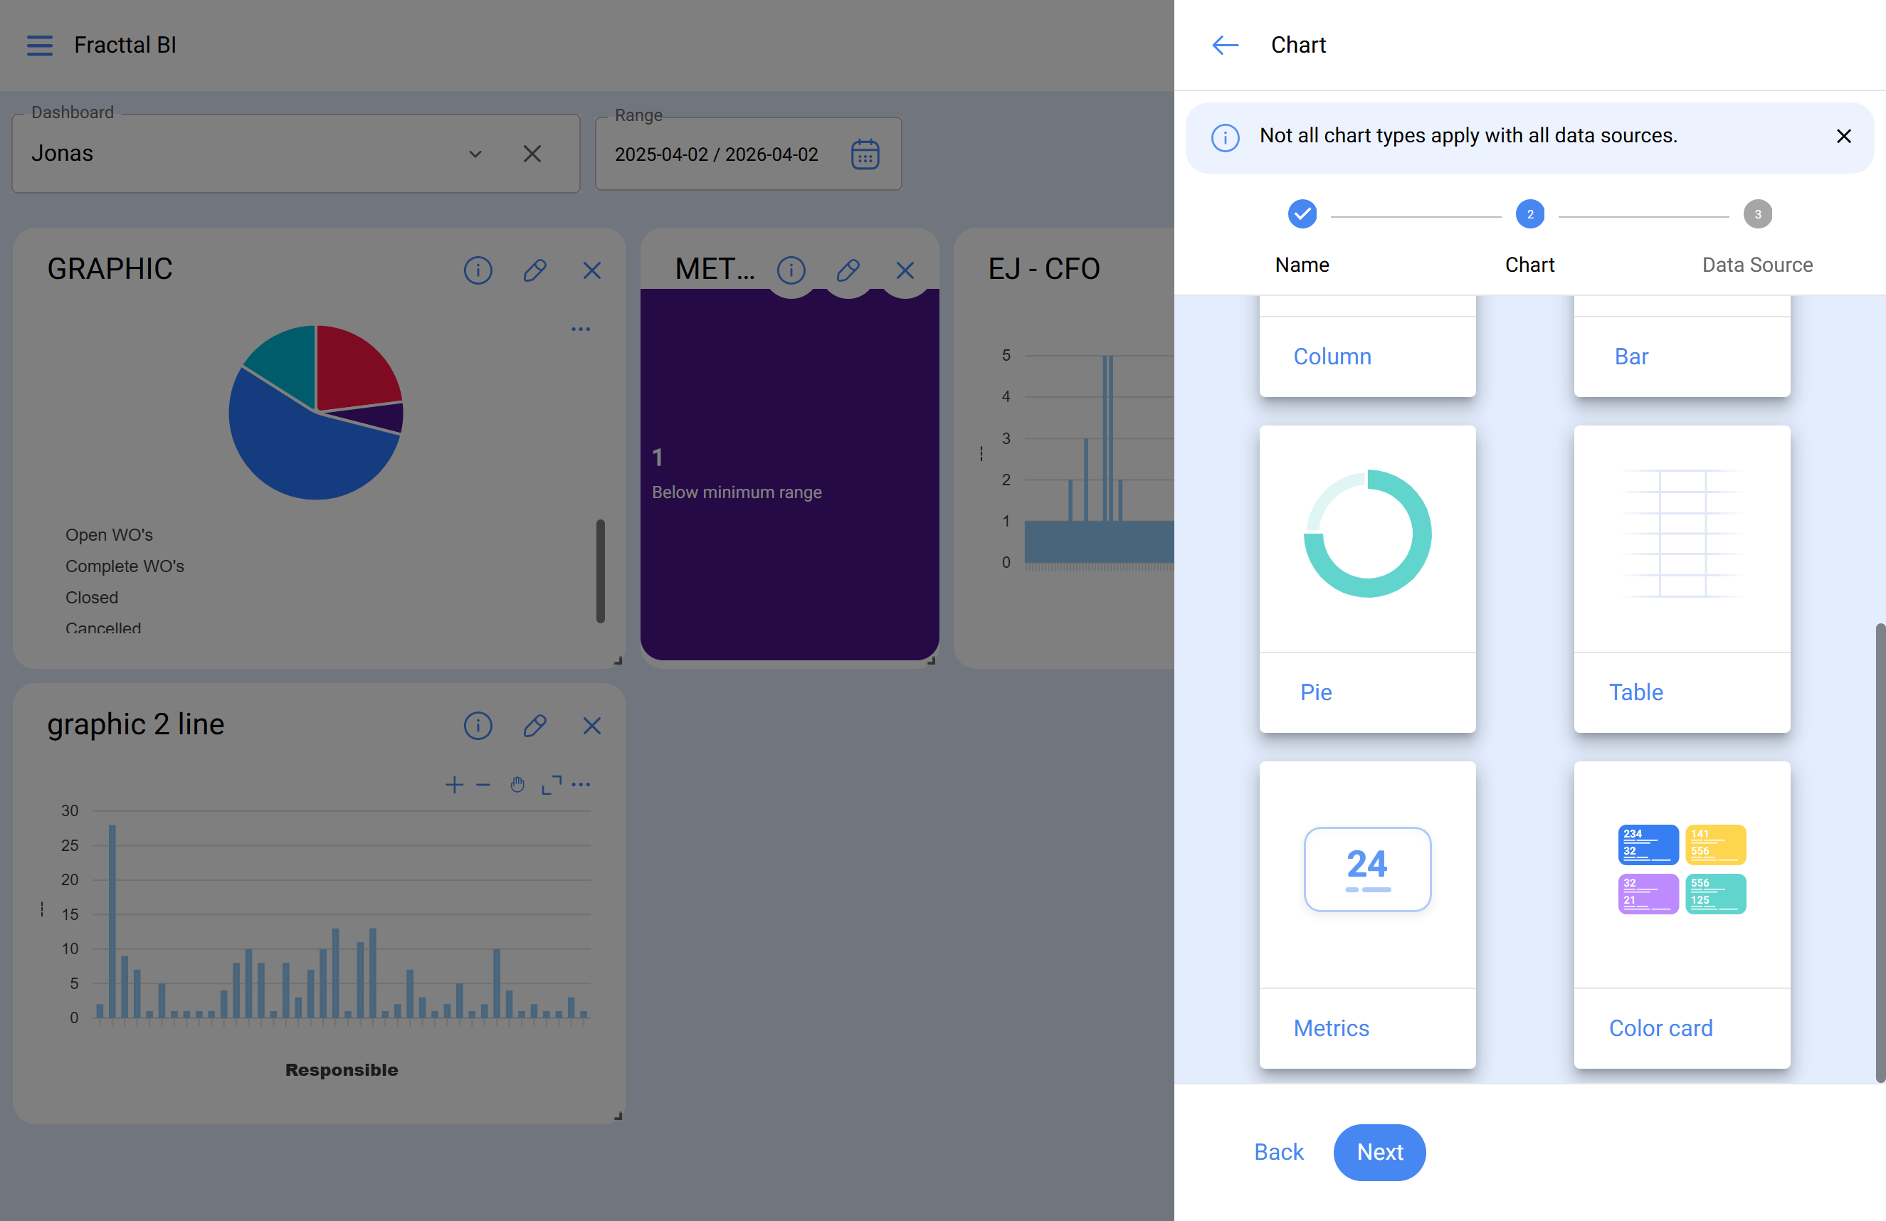
Task: Zoom in with plus icon on line chart
Action: tap(454, 784)
